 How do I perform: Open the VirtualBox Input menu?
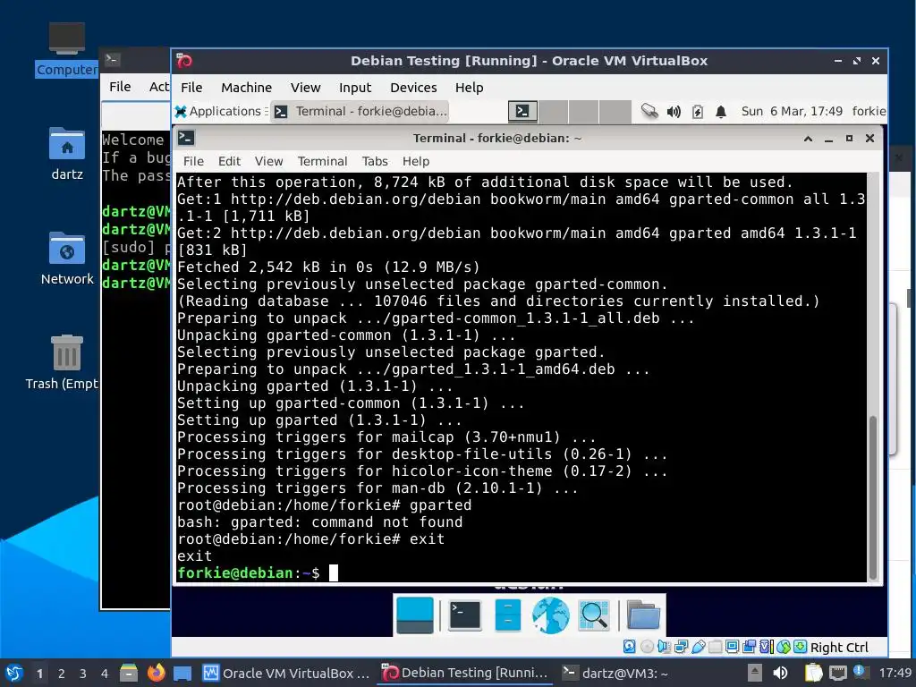355,88
